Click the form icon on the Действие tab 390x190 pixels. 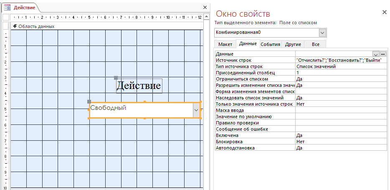pyautogui.click(x=7, y=8)
